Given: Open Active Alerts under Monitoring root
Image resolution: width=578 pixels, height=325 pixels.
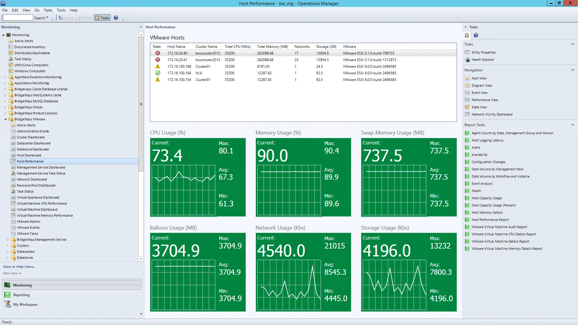Looking at the screenshot, I should point(23,41).
